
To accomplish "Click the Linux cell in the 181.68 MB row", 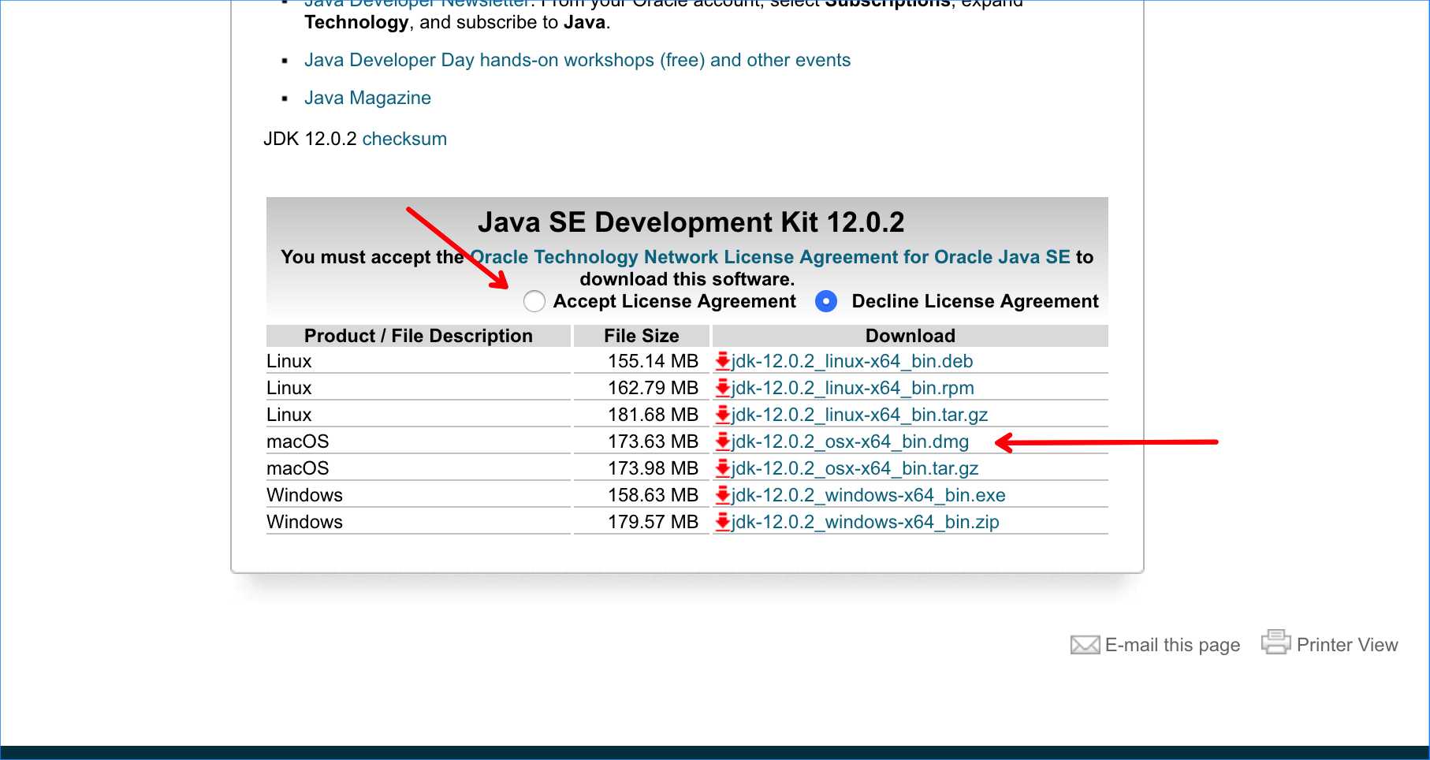I will click(x=419, y=415).
